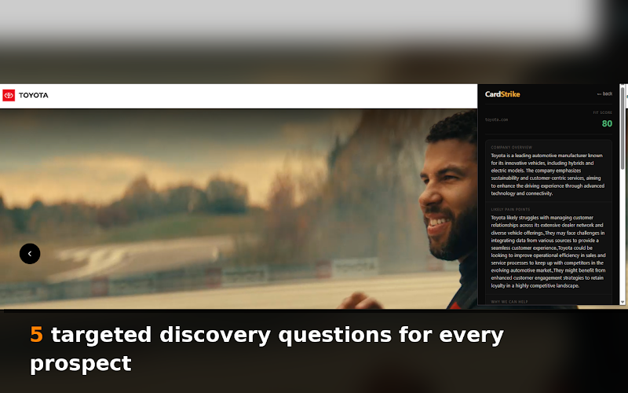Select the green fit score 80
The width and height of the screenshot is (628, 393).
click(x=607, y=123)
